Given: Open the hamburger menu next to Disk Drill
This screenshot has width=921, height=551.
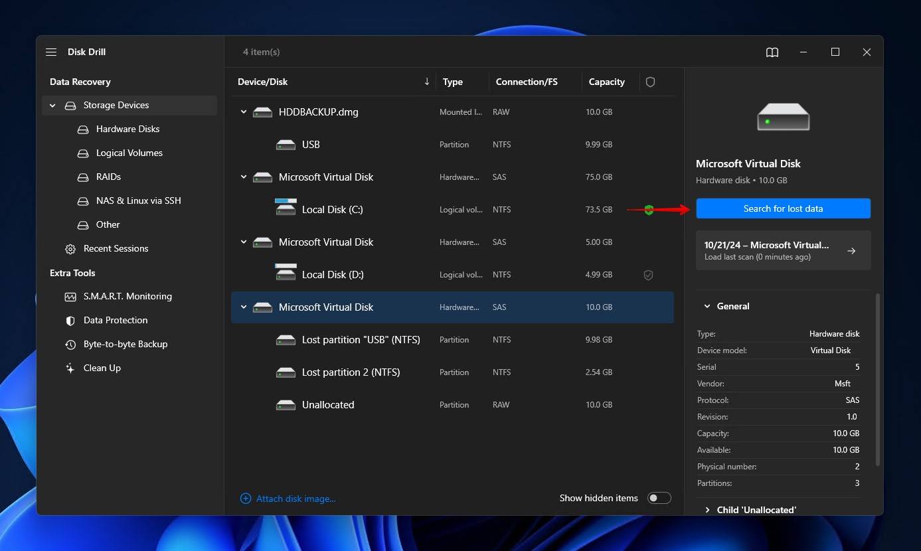Looking at the screenshot, I should click(51, 52).
